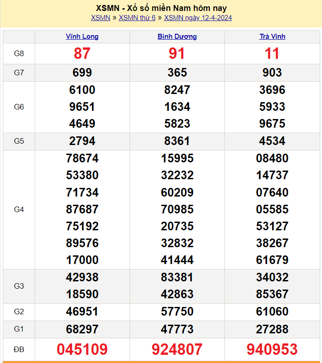
Task: Click the G1 number 27288
Action: click(x=272, y=329)
